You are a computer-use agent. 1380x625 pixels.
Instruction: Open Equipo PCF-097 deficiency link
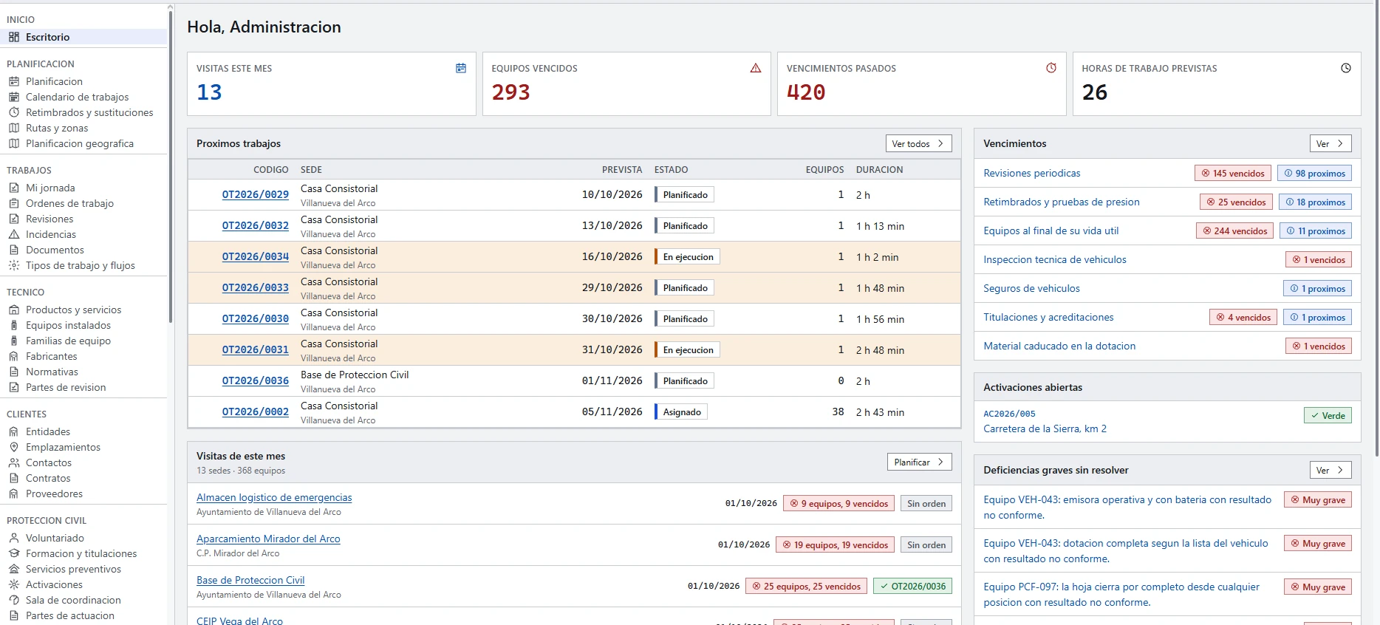pyautogui.click(x=1121, y=595)
